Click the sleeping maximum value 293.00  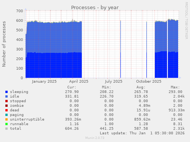pos(175,92)
